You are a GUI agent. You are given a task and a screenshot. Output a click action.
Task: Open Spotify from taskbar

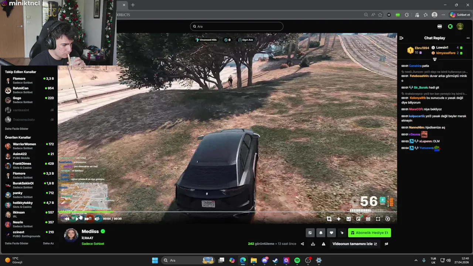[x=297, y=260]
